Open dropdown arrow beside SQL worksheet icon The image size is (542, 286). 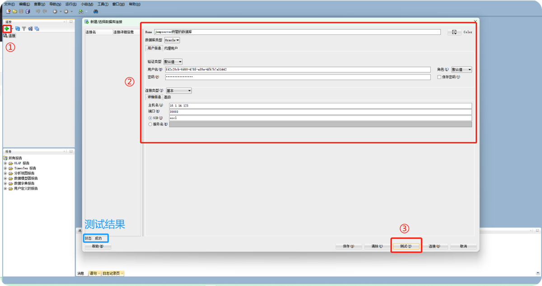86,11
